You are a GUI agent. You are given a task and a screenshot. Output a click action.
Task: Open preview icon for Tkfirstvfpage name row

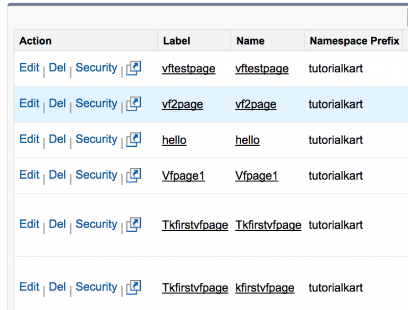point(133,224)
